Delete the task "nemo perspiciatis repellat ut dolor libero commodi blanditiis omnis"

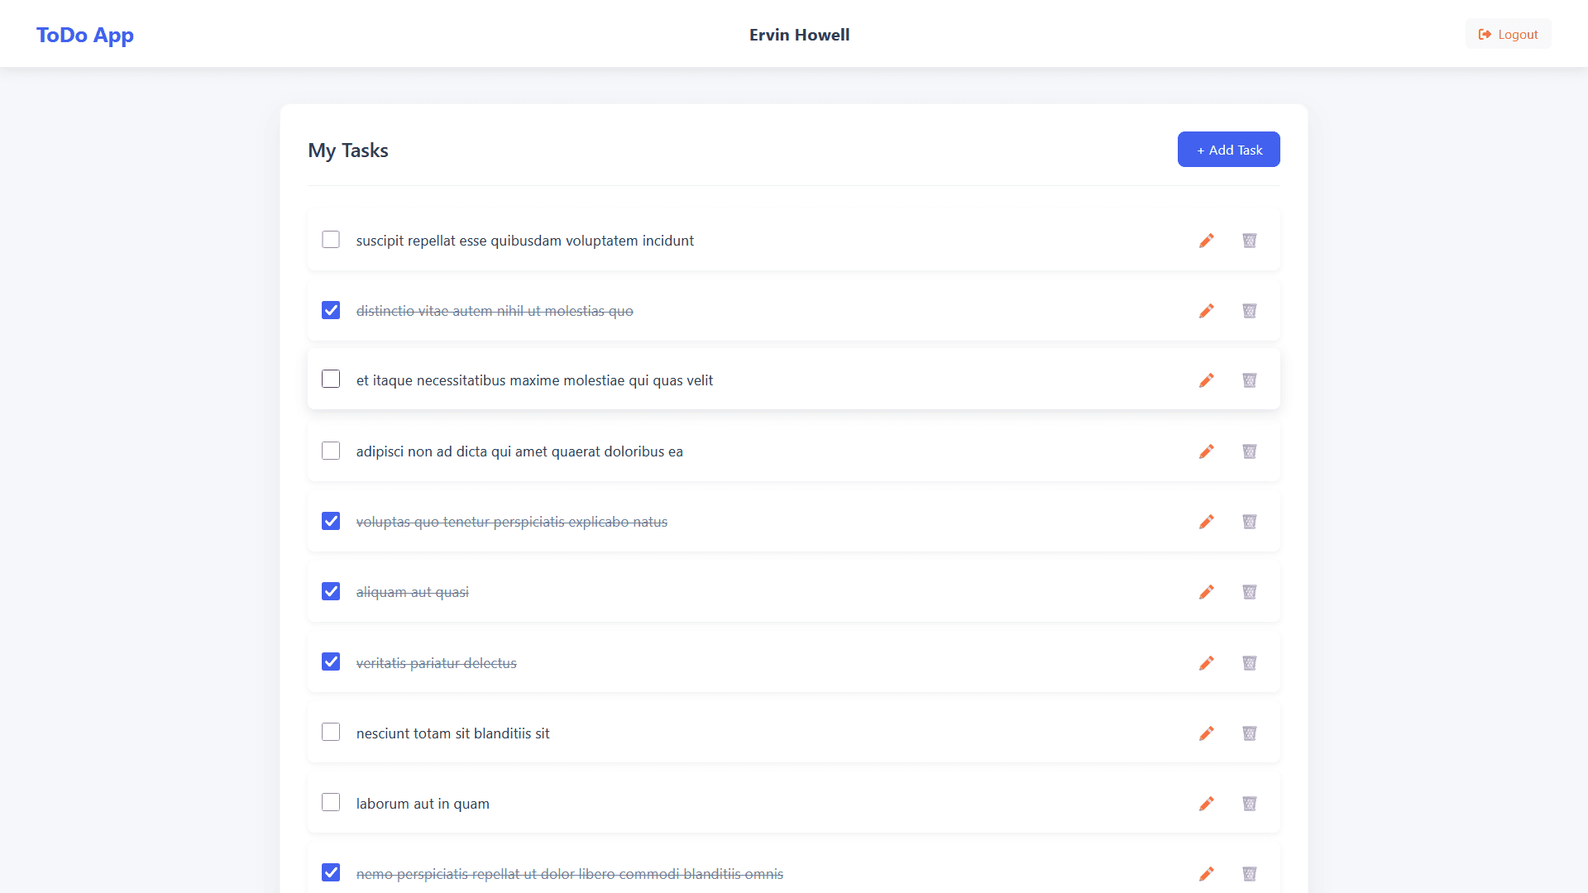(1249, 873)
